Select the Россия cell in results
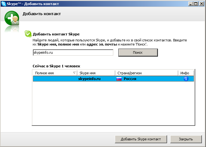Screen dimensions: 206x147 130,79
